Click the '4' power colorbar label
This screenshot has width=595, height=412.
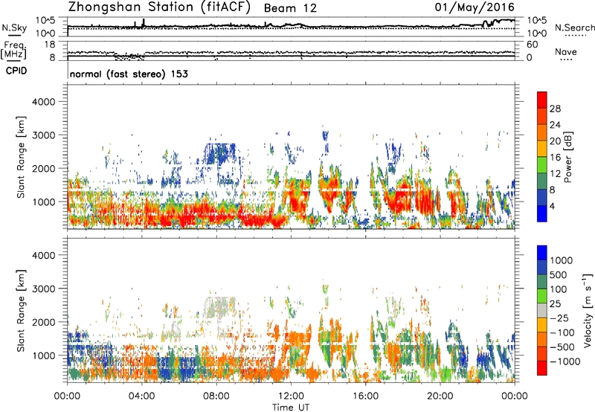tap(553, 206)
